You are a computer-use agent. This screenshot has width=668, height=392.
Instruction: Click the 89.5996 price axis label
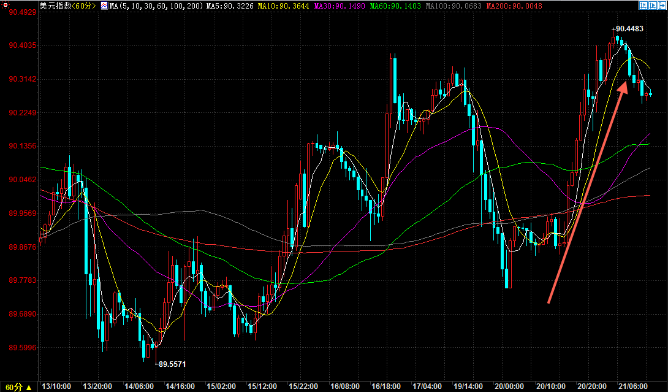pos(23,348)
